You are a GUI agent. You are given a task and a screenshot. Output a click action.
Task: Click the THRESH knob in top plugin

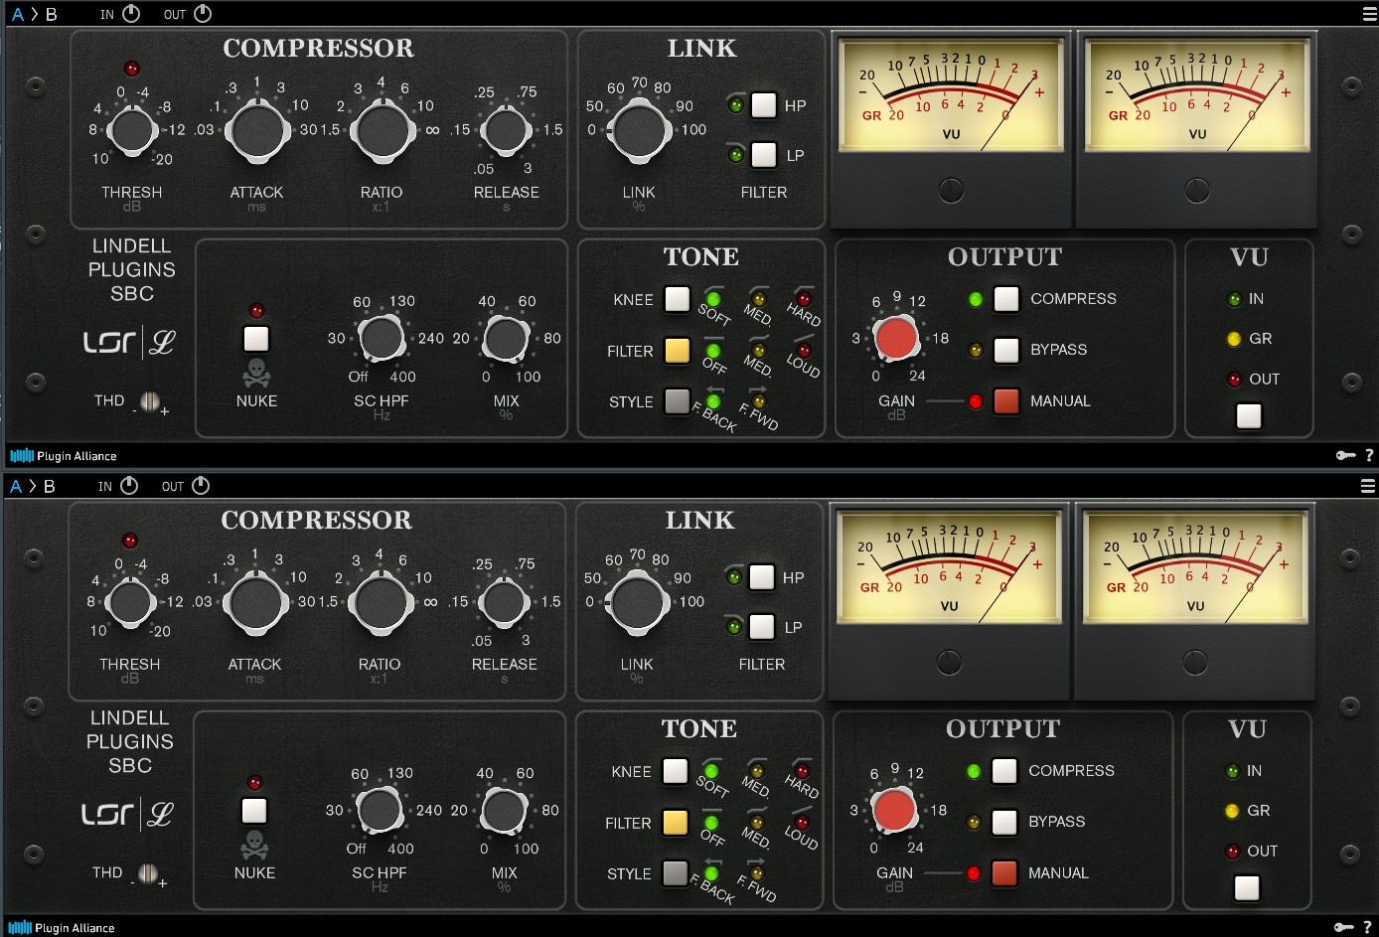132,130
